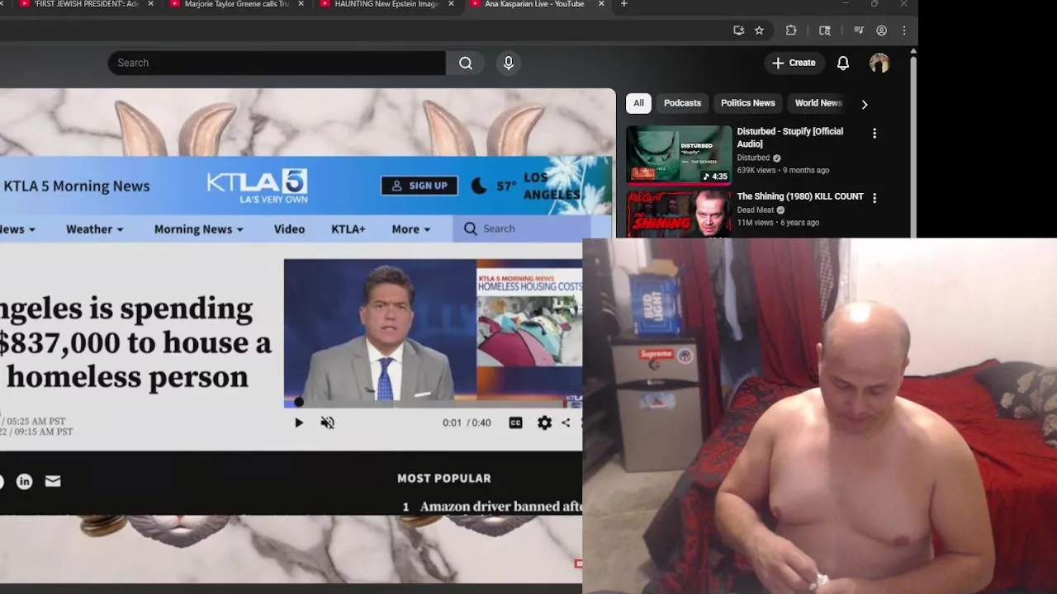
Task: Expand the More dropdown in KTLA nav
Action: (411, 229)
